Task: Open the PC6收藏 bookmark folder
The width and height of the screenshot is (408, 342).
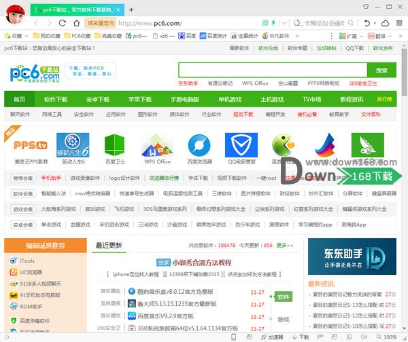Action: [78, 36]
